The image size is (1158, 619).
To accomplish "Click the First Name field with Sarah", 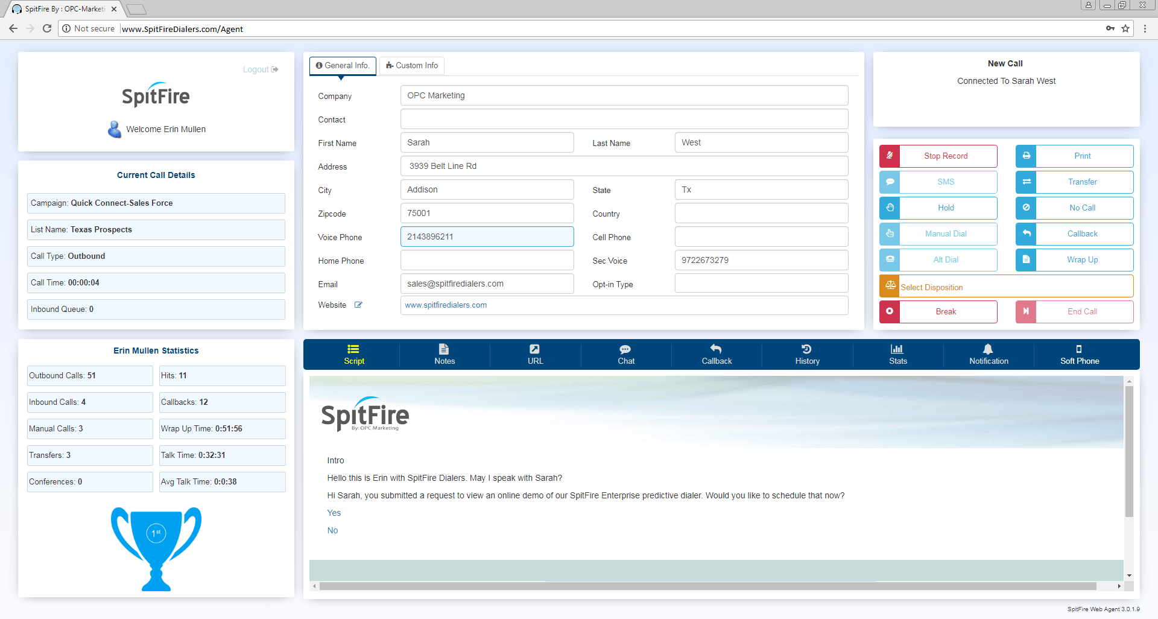I will coord(487,142).
